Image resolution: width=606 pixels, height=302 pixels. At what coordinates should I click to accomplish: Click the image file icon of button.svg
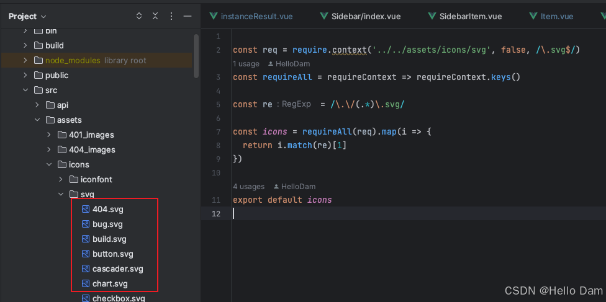[x=86, y=254]
